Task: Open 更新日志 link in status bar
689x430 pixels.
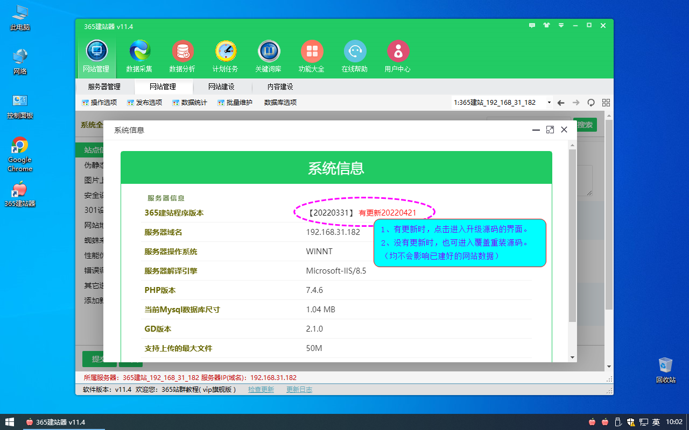Action: pos(299,389)
